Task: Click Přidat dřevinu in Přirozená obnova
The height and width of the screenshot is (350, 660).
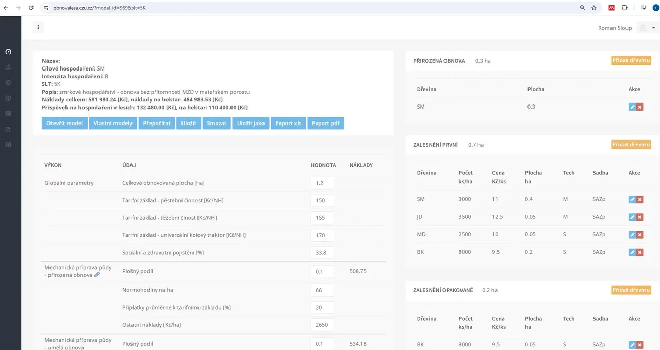Action: point(631,61)
